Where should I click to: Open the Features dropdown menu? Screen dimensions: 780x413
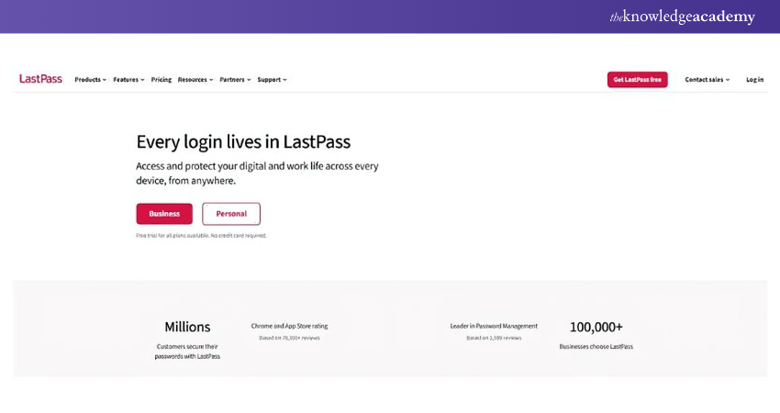pos(128,80)
